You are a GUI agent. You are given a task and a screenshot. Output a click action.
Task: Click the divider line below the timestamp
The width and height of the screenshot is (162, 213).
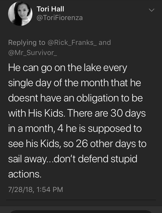(x=81, y=200)
